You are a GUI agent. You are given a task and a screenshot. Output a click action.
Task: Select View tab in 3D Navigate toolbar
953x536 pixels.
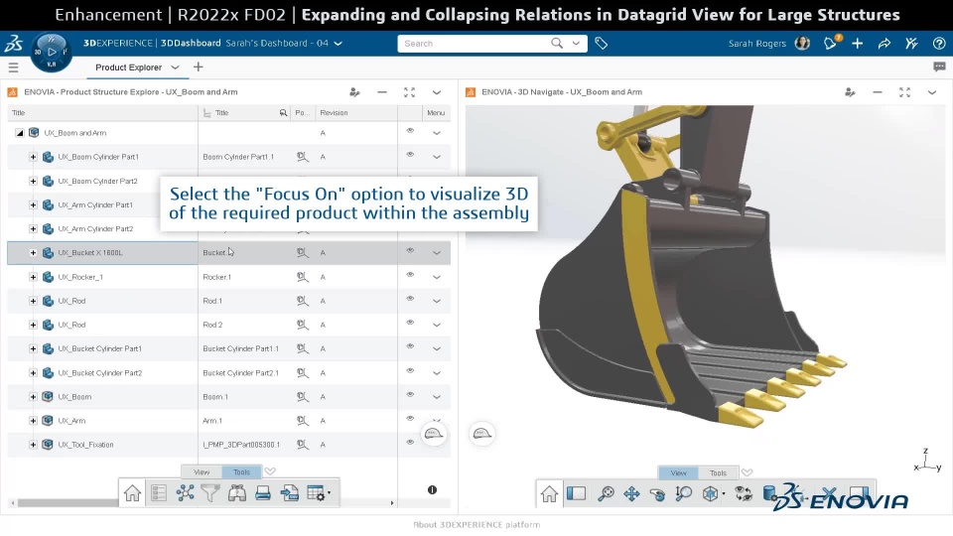click(678, 472)
